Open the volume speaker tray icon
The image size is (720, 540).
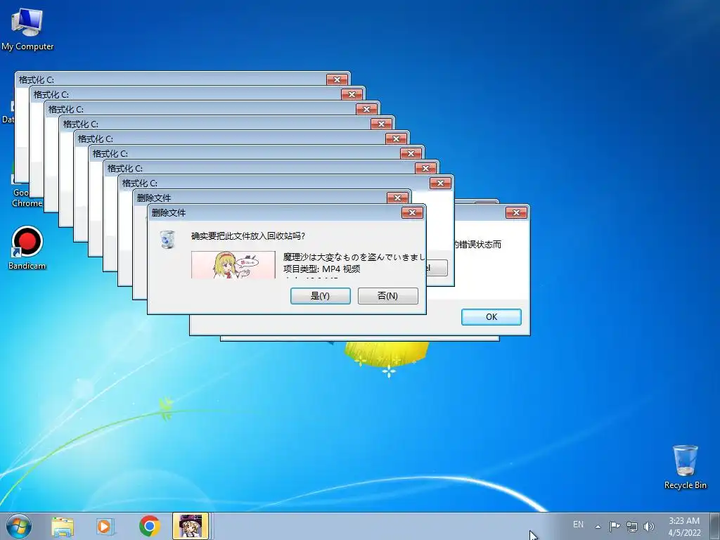tap(649, 527)
